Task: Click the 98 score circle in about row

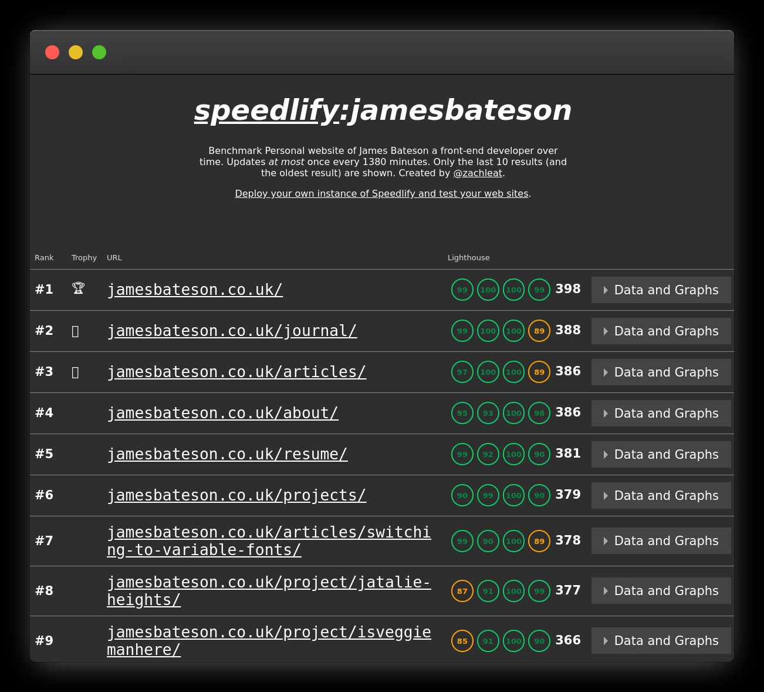Action: [539, 413]
